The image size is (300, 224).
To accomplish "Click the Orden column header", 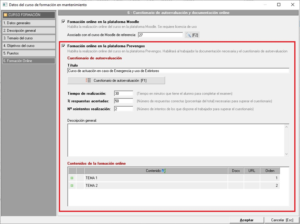I will (270, 171).
